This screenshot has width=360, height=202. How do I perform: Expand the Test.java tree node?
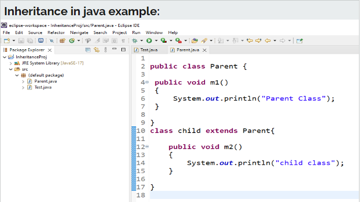pos(23,87)
